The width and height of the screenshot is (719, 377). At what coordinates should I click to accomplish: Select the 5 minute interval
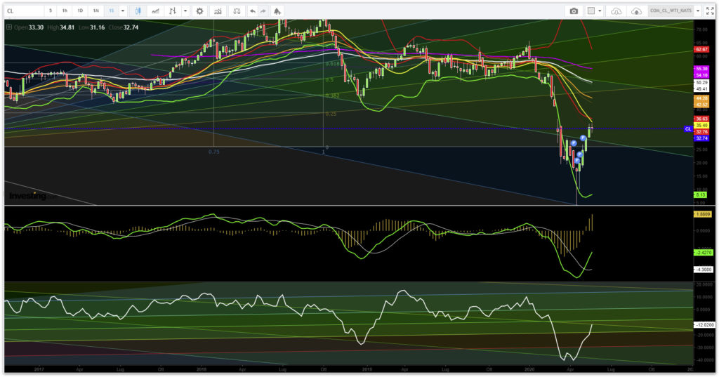pyautogui.click(x=51, y=11)
